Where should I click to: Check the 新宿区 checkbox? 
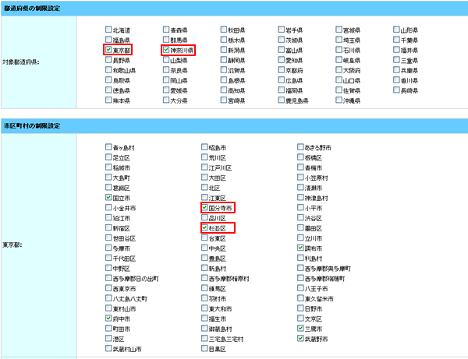(108, 229)
